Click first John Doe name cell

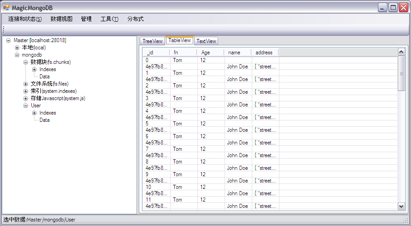237,67
